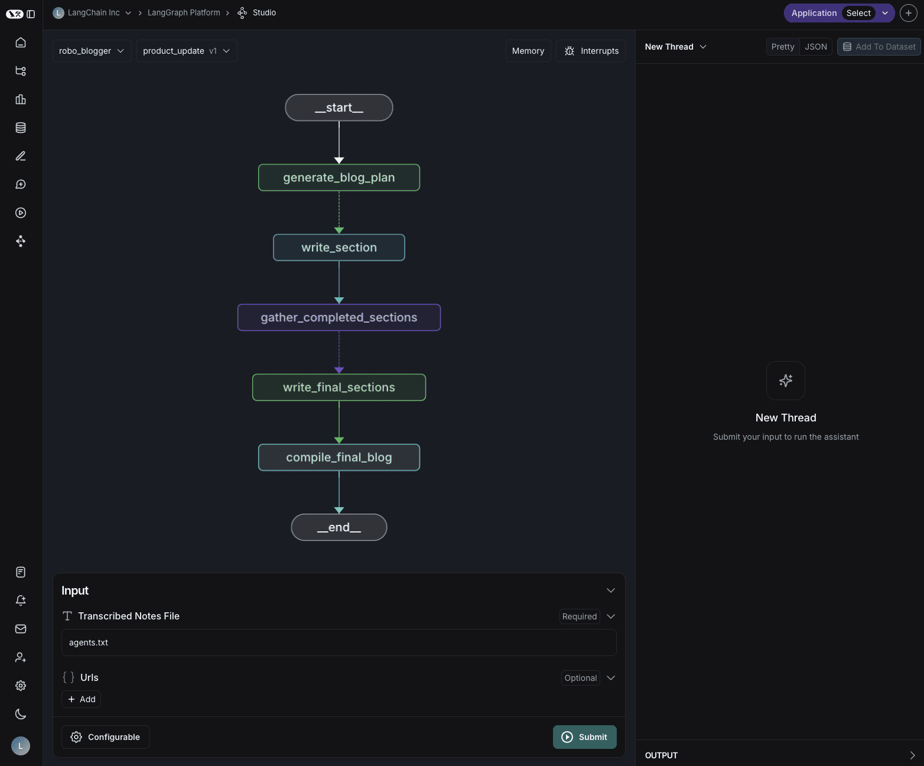Open the Configurable settings
This screenshot has height=766, width=924.
click(x=106, y=737)
